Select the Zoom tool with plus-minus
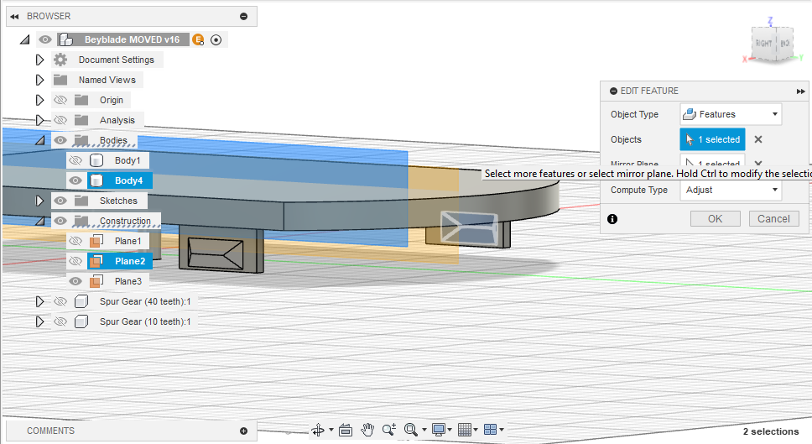The width and height of the screenshot is (812, 444). 389,430
